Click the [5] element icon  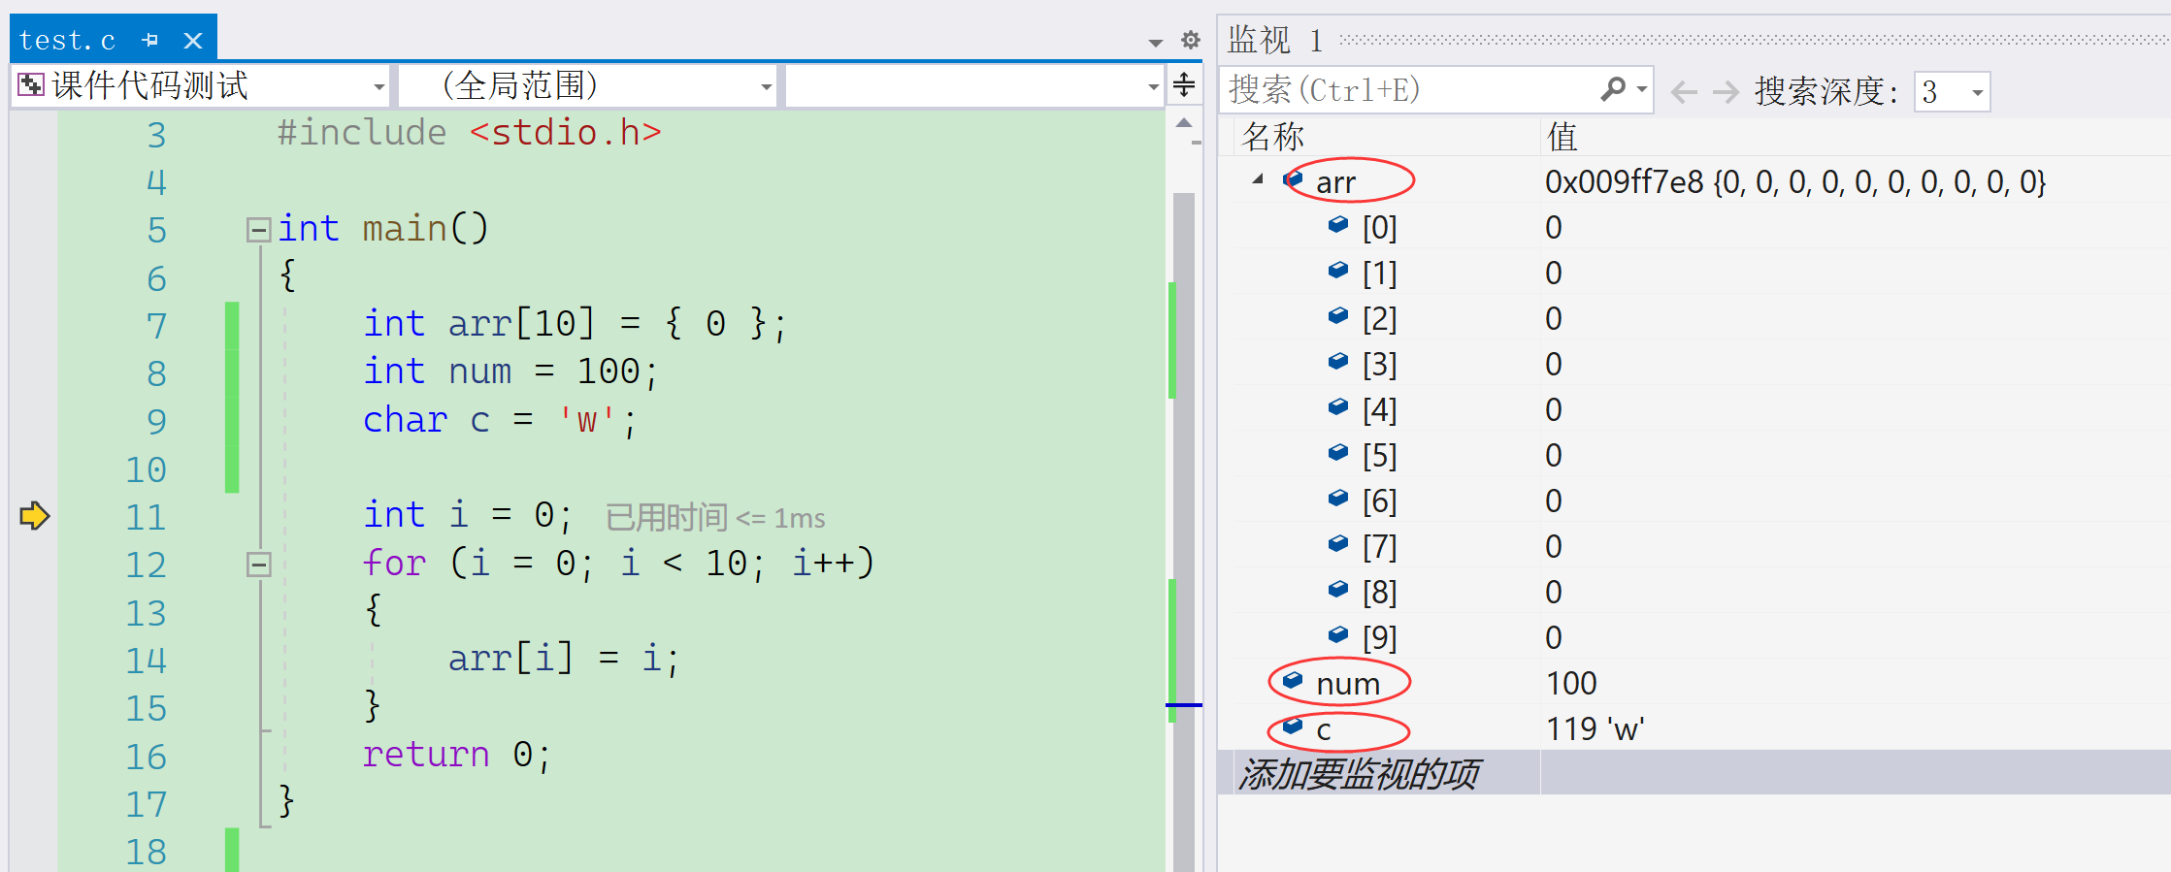(1338, 453)
